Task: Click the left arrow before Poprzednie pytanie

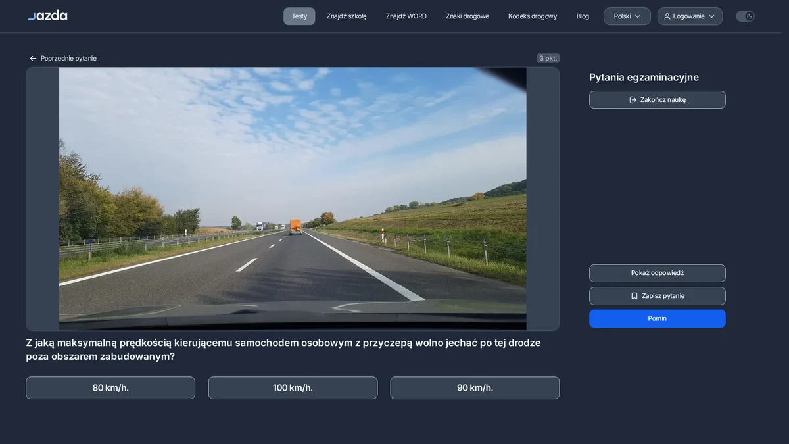Action: pyautogui.click(x=33, y=59)
